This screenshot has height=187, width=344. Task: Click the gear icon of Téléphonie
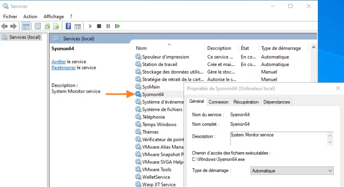click(x=138, y=117)
